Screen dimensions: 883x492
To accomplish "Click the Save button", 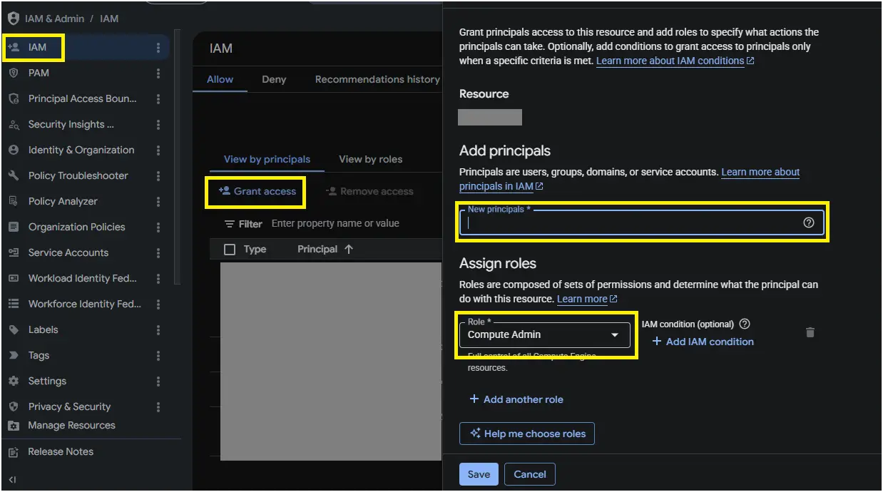I will (479, 474).
